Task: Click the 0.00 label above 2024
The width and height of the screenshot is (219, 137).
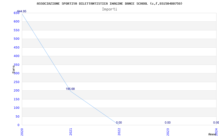Action: (216, 122)
